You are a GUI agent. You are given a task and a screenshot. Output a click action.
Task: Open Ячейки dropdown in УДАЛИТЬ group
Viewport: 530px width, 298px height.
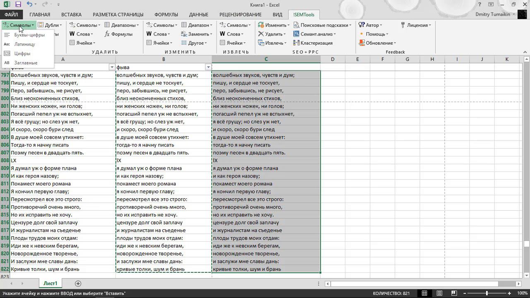(82, 43)
